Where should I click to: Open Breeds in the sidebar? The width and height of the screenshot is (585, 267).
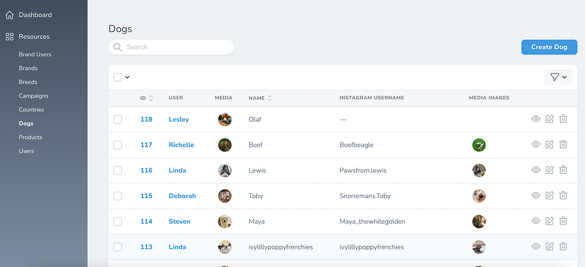tap(28, 82)
